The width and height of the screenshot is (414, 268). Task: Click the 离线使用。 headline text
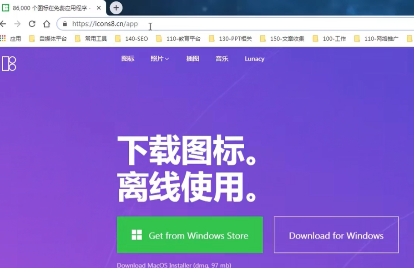(187, 187)
